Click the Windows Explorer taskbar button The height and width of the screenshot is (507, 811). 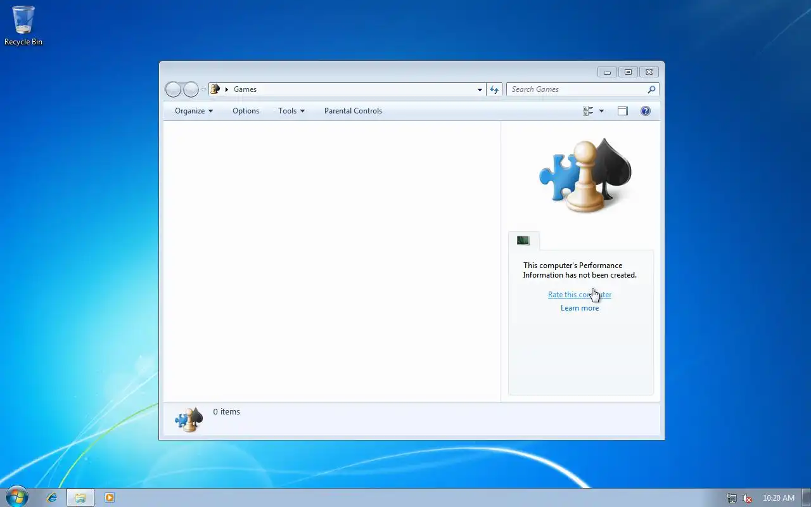point(80,497)
